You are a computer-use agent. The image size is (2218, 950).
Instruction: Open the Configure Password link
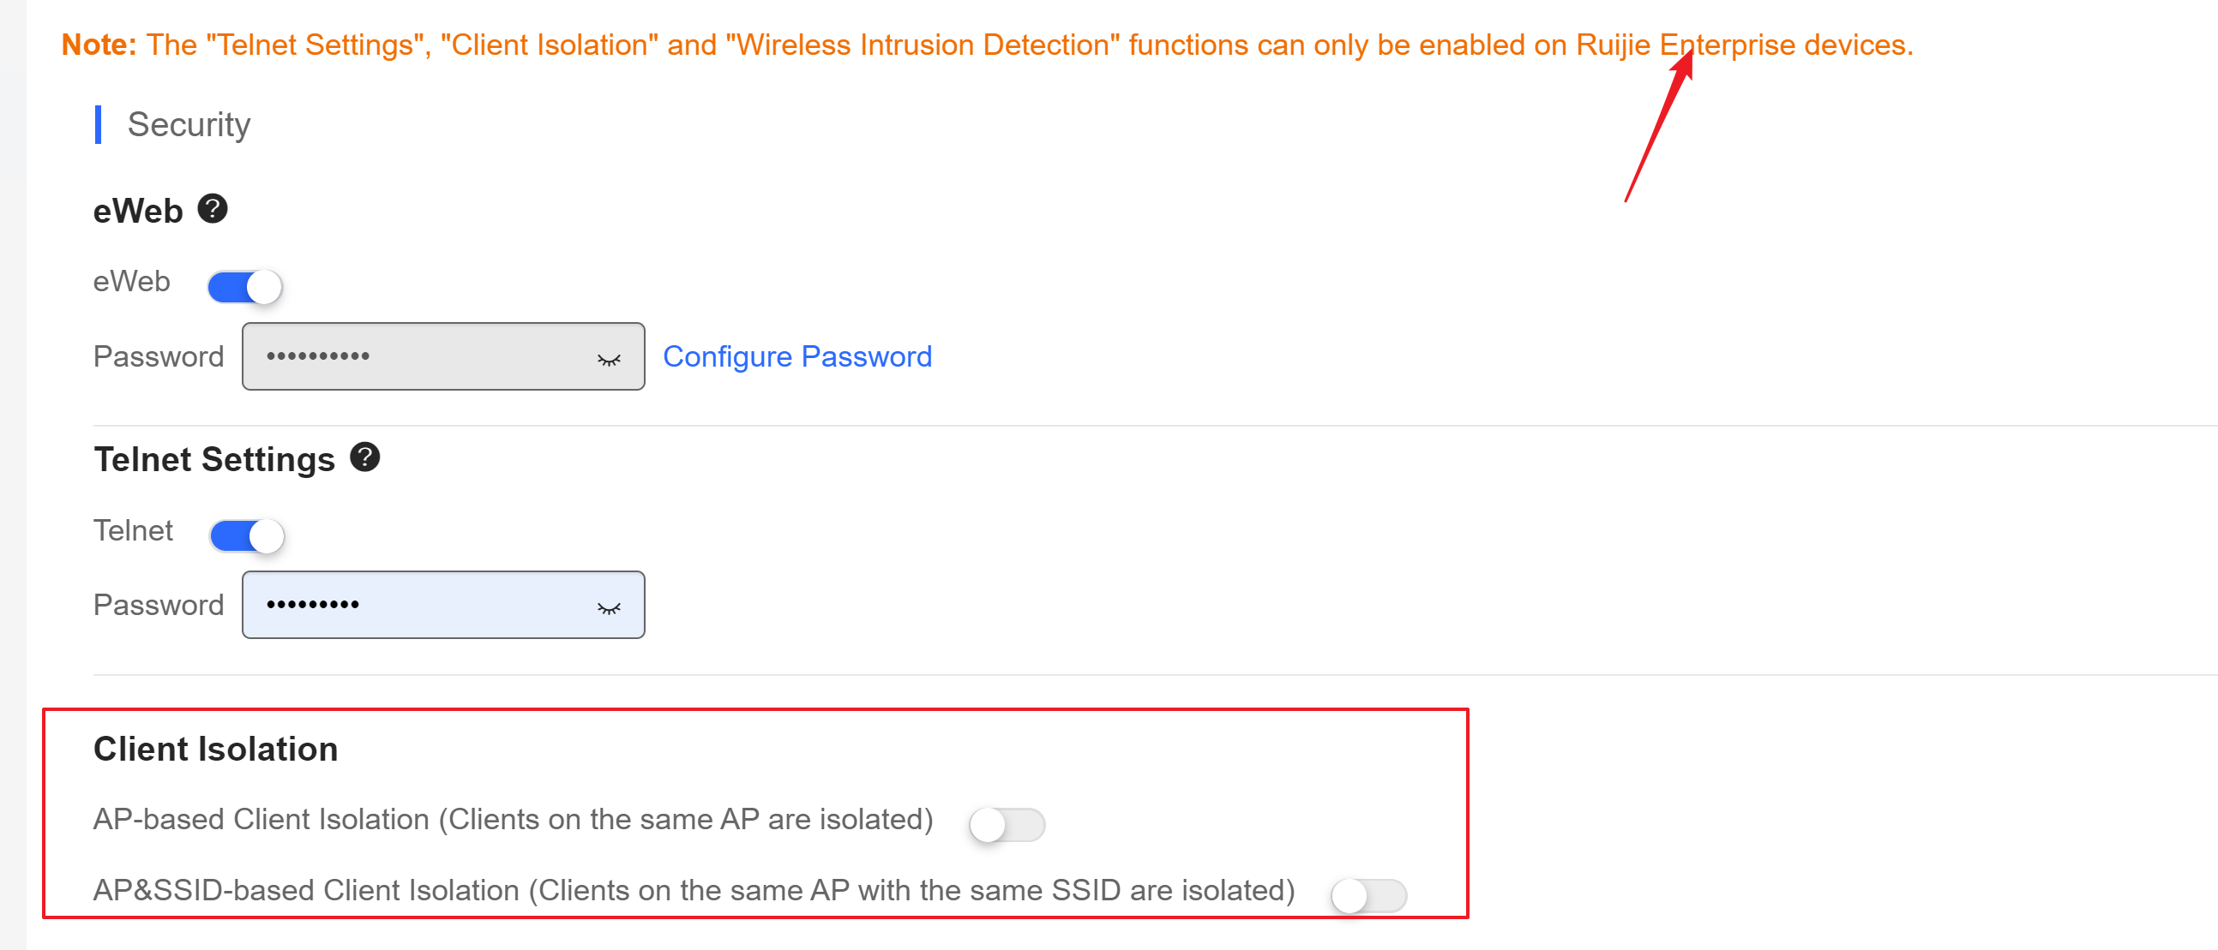click(797, 356)
